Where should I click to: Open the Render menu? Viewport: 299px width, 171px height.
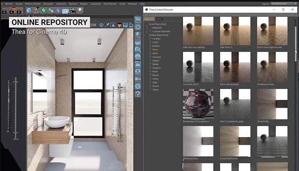pyautogui.click(x=9, y=3)
